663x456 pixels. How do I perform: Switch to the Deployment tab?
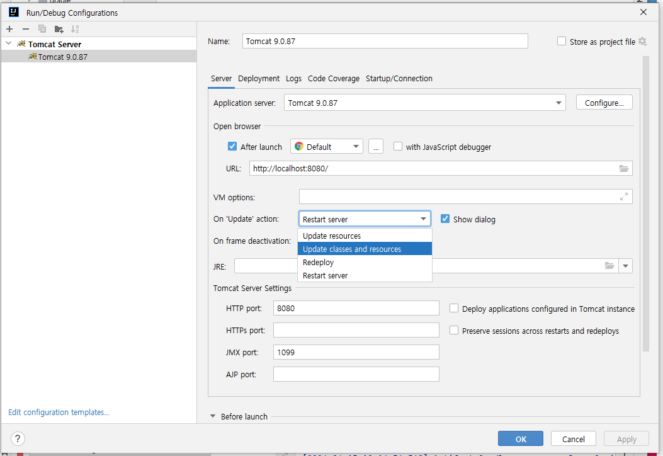pos(258,79)
